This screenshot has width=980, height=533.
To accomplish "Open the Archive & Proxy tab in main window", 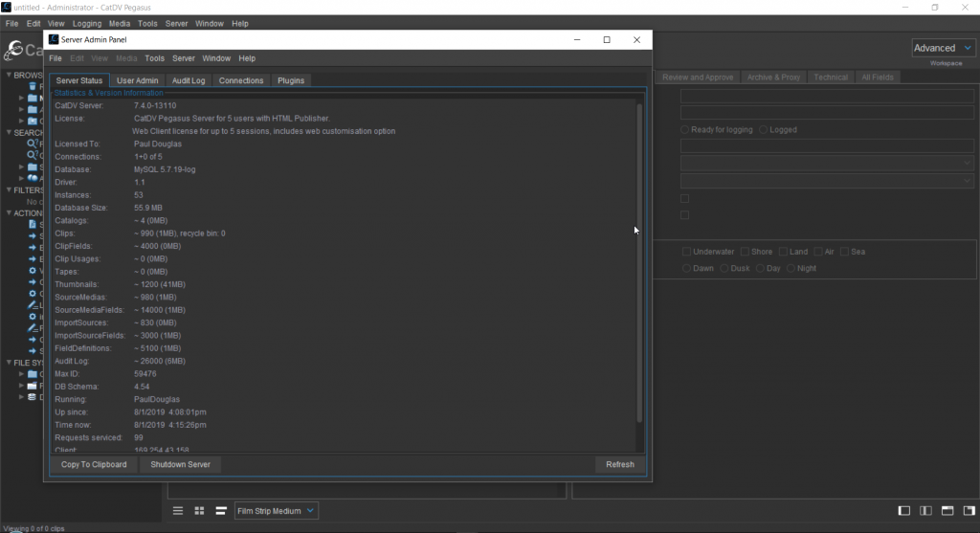I will 773,78.
